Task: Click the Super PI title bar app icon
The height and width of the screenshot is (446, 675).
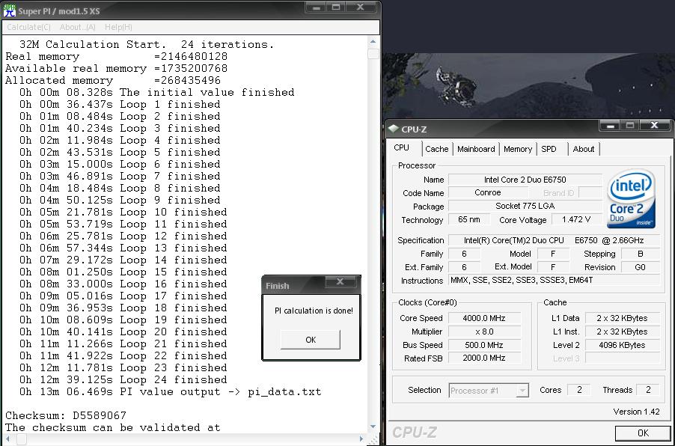Action: tap(9, 10)
